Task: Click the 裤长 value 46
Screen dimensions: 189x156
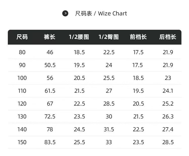Action: (50, 52)
